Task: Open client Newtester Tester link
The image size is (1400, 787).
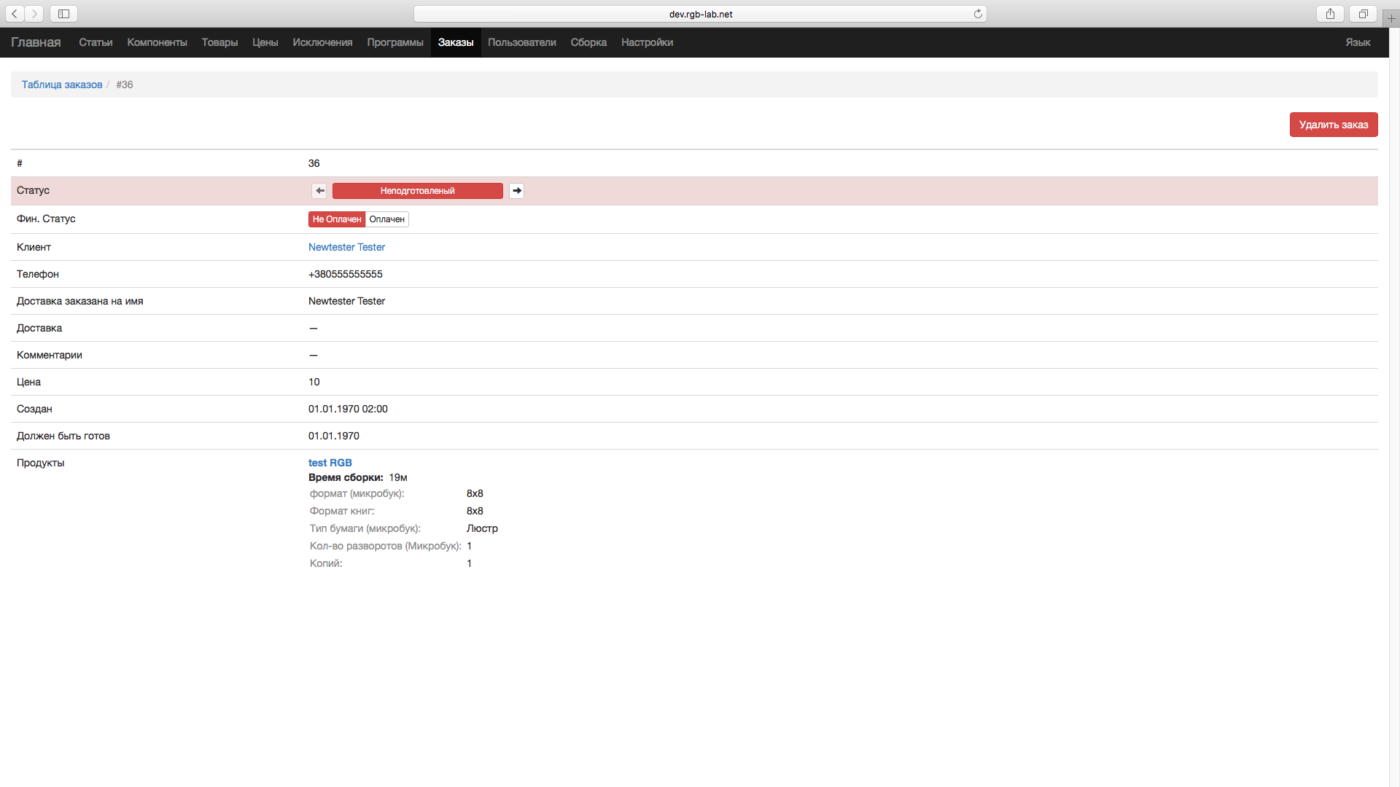Action: coord(346,247)
